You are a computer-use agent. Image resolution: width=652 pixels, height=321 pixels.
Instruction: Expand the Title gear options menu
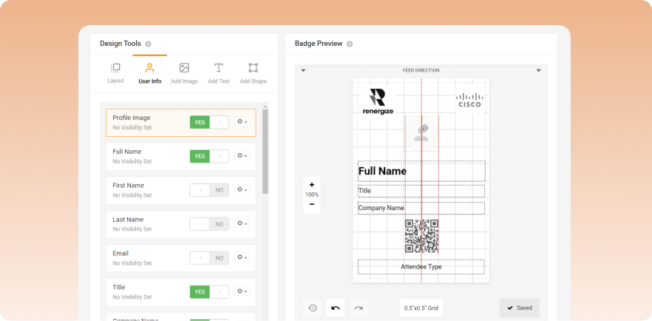242,291
